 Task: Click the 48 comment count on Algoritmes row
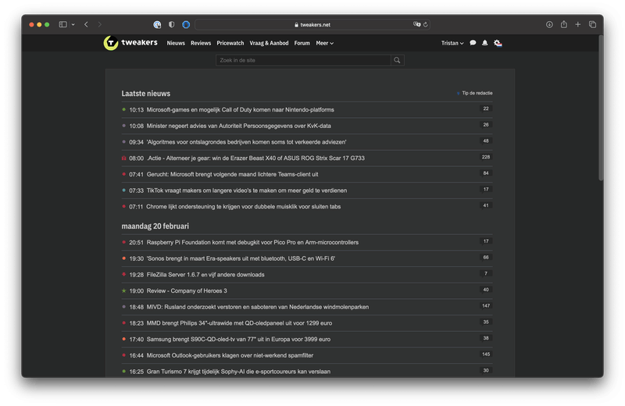[485, 141]
